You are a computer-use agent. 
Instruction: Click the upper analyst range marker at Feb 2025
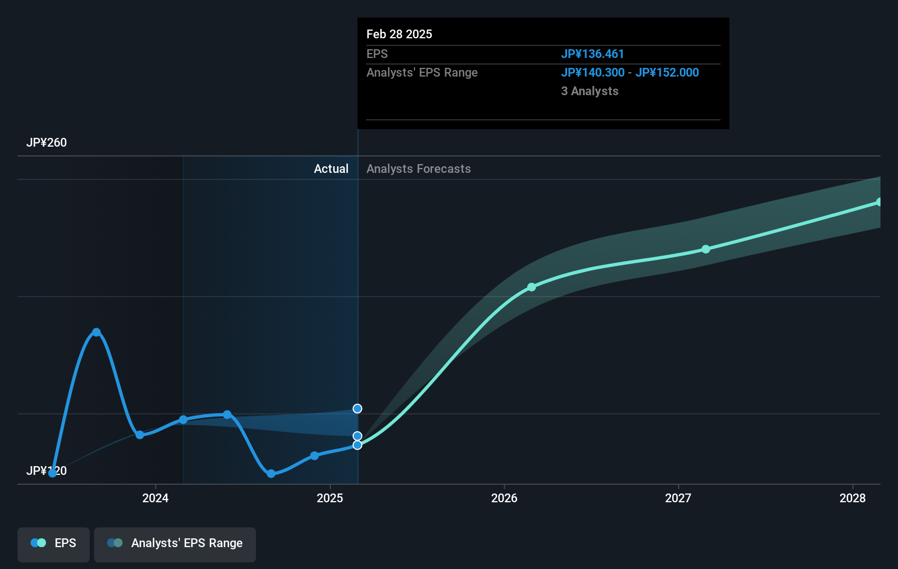[357, 409]
